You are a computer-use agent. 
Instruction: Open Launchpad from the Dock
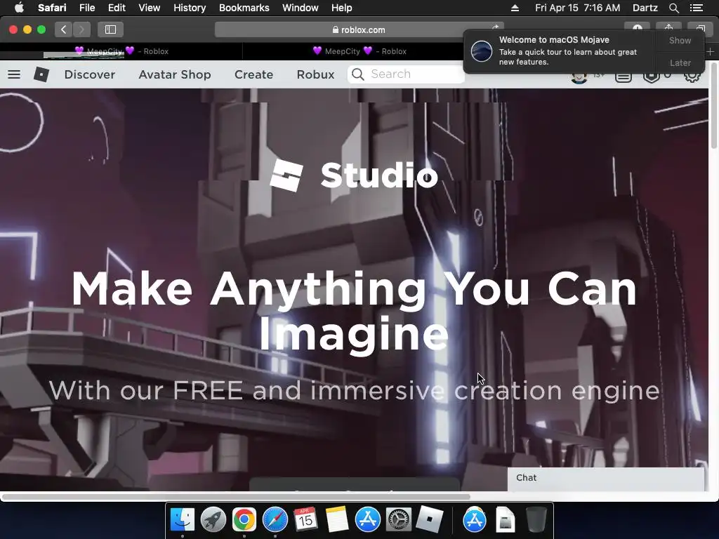(213, 519)
